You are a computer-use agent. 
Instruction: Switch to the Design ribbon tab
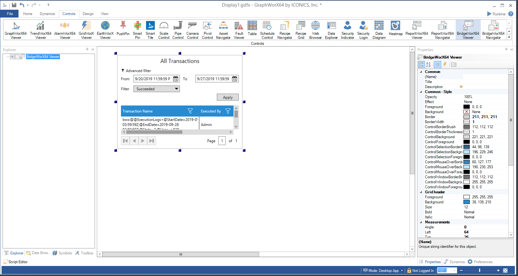tap(88, 14)
